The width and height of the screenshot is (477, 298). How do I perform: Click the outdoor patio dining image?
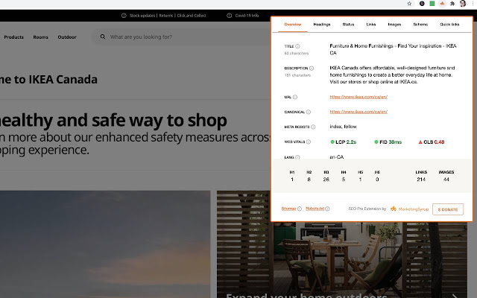pyautogui.click(x=342, y=260)
